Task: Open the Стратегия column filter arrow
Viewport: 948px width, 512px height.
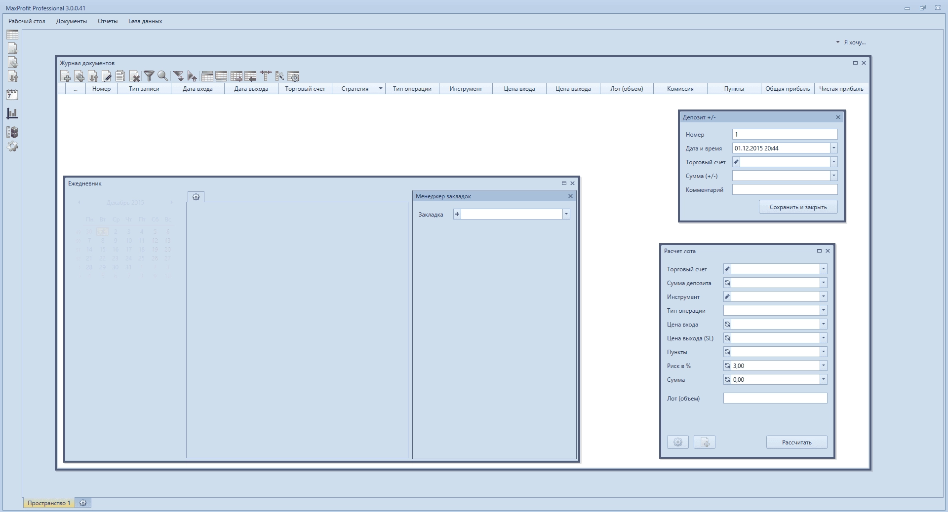Action: click(x=381, y=89)
